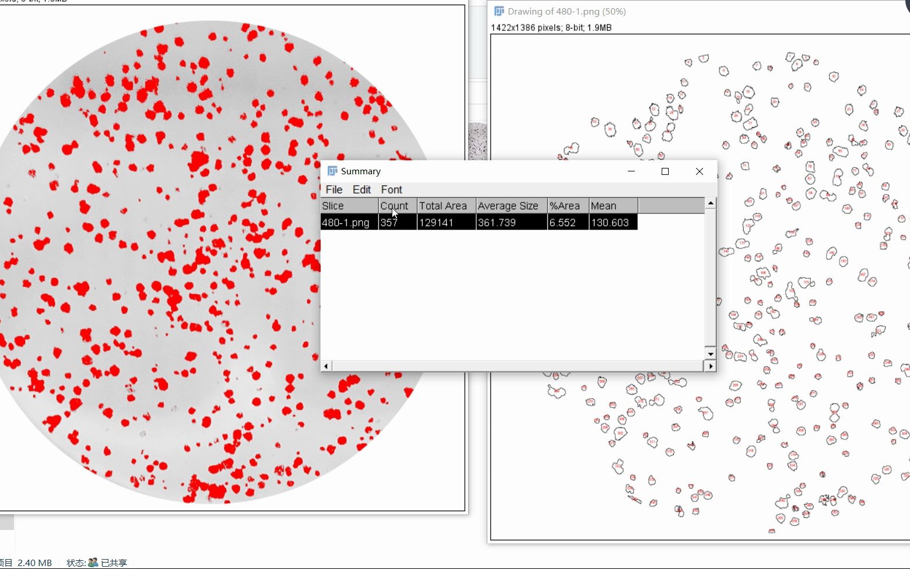Minimize the Summary window
Screen dimensions: 910x569
pos(631,171)
